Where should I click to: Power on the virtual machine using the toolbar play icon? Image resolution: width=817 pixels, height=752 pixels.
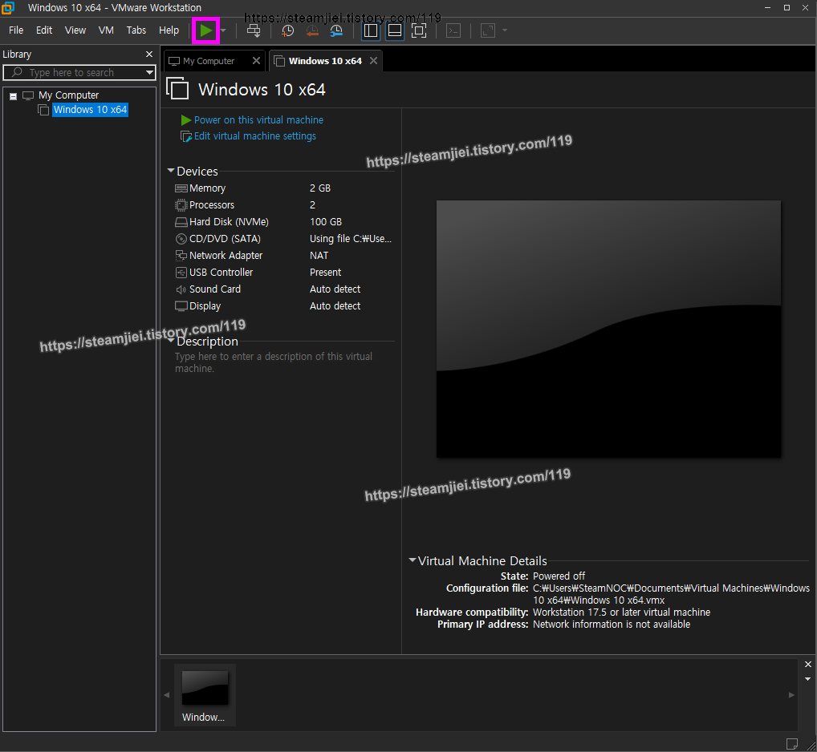coord(205,30)
